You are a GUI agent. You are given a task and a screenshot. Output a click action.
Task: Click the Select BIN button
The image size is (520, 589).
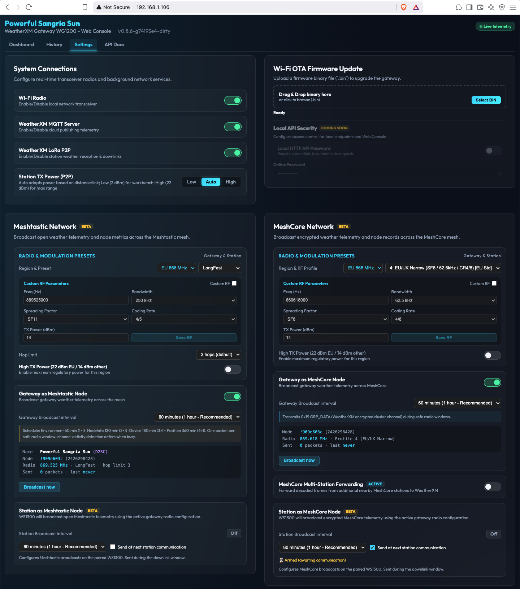point(486,100)
